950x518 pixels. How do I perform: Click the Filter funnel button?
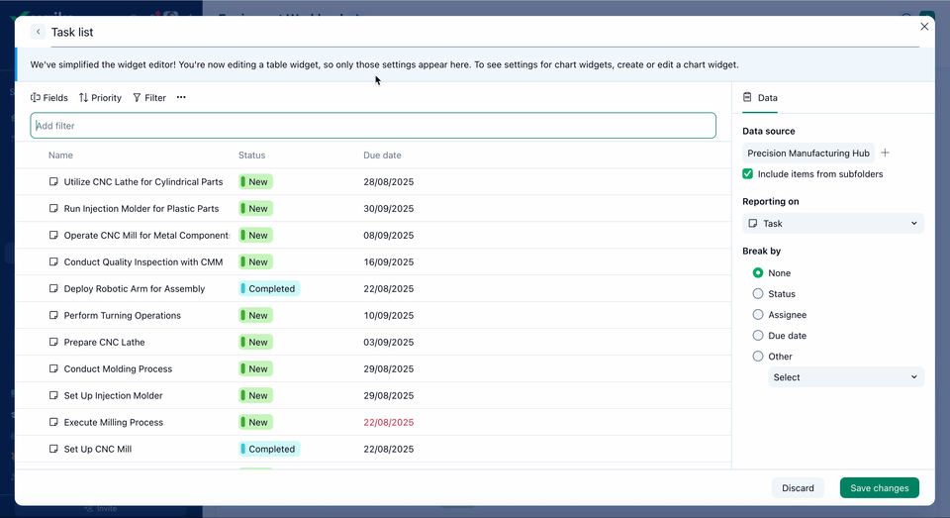point(149,98)
